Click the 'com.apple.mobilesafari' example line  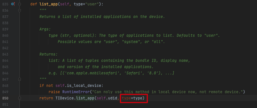coord(111,73)
